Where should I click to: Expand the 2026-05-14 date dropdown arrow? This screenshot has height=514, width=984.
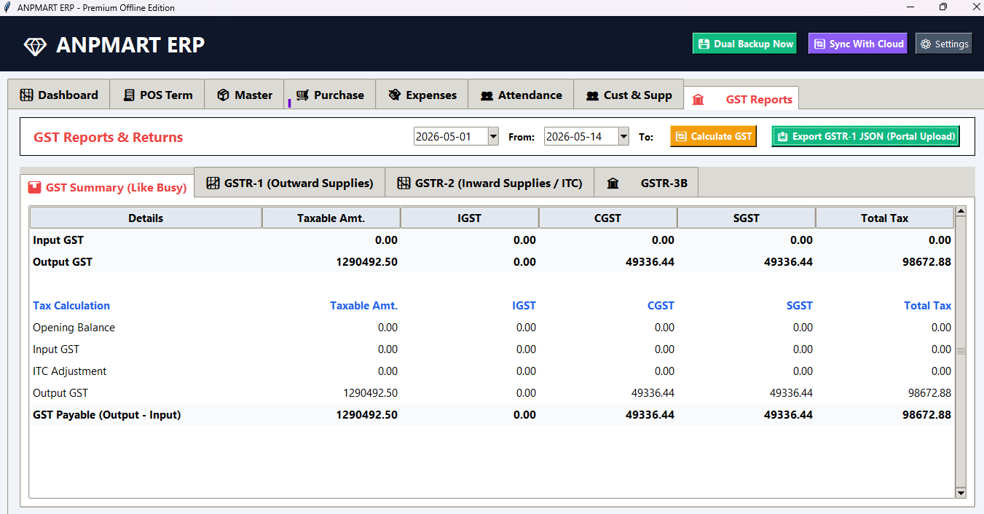click(623, 136)
